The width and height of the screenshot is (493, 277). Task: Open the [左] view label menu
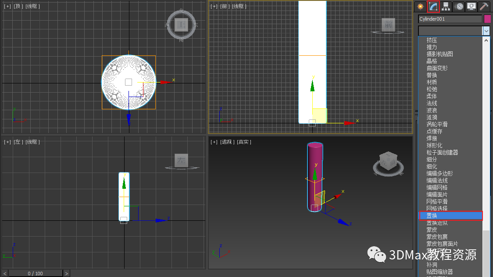coord(18,142)
